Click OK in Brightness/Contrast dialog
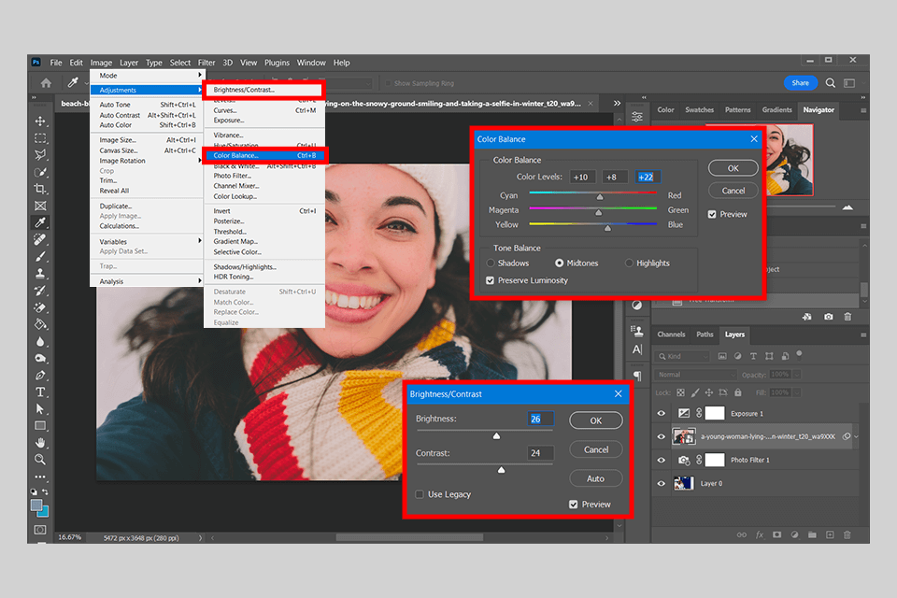The image size is (897, 598). point(595,420)
